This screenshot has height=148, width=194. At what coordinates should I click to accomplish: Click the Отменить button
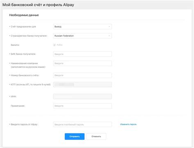click(x=96, y=137)
